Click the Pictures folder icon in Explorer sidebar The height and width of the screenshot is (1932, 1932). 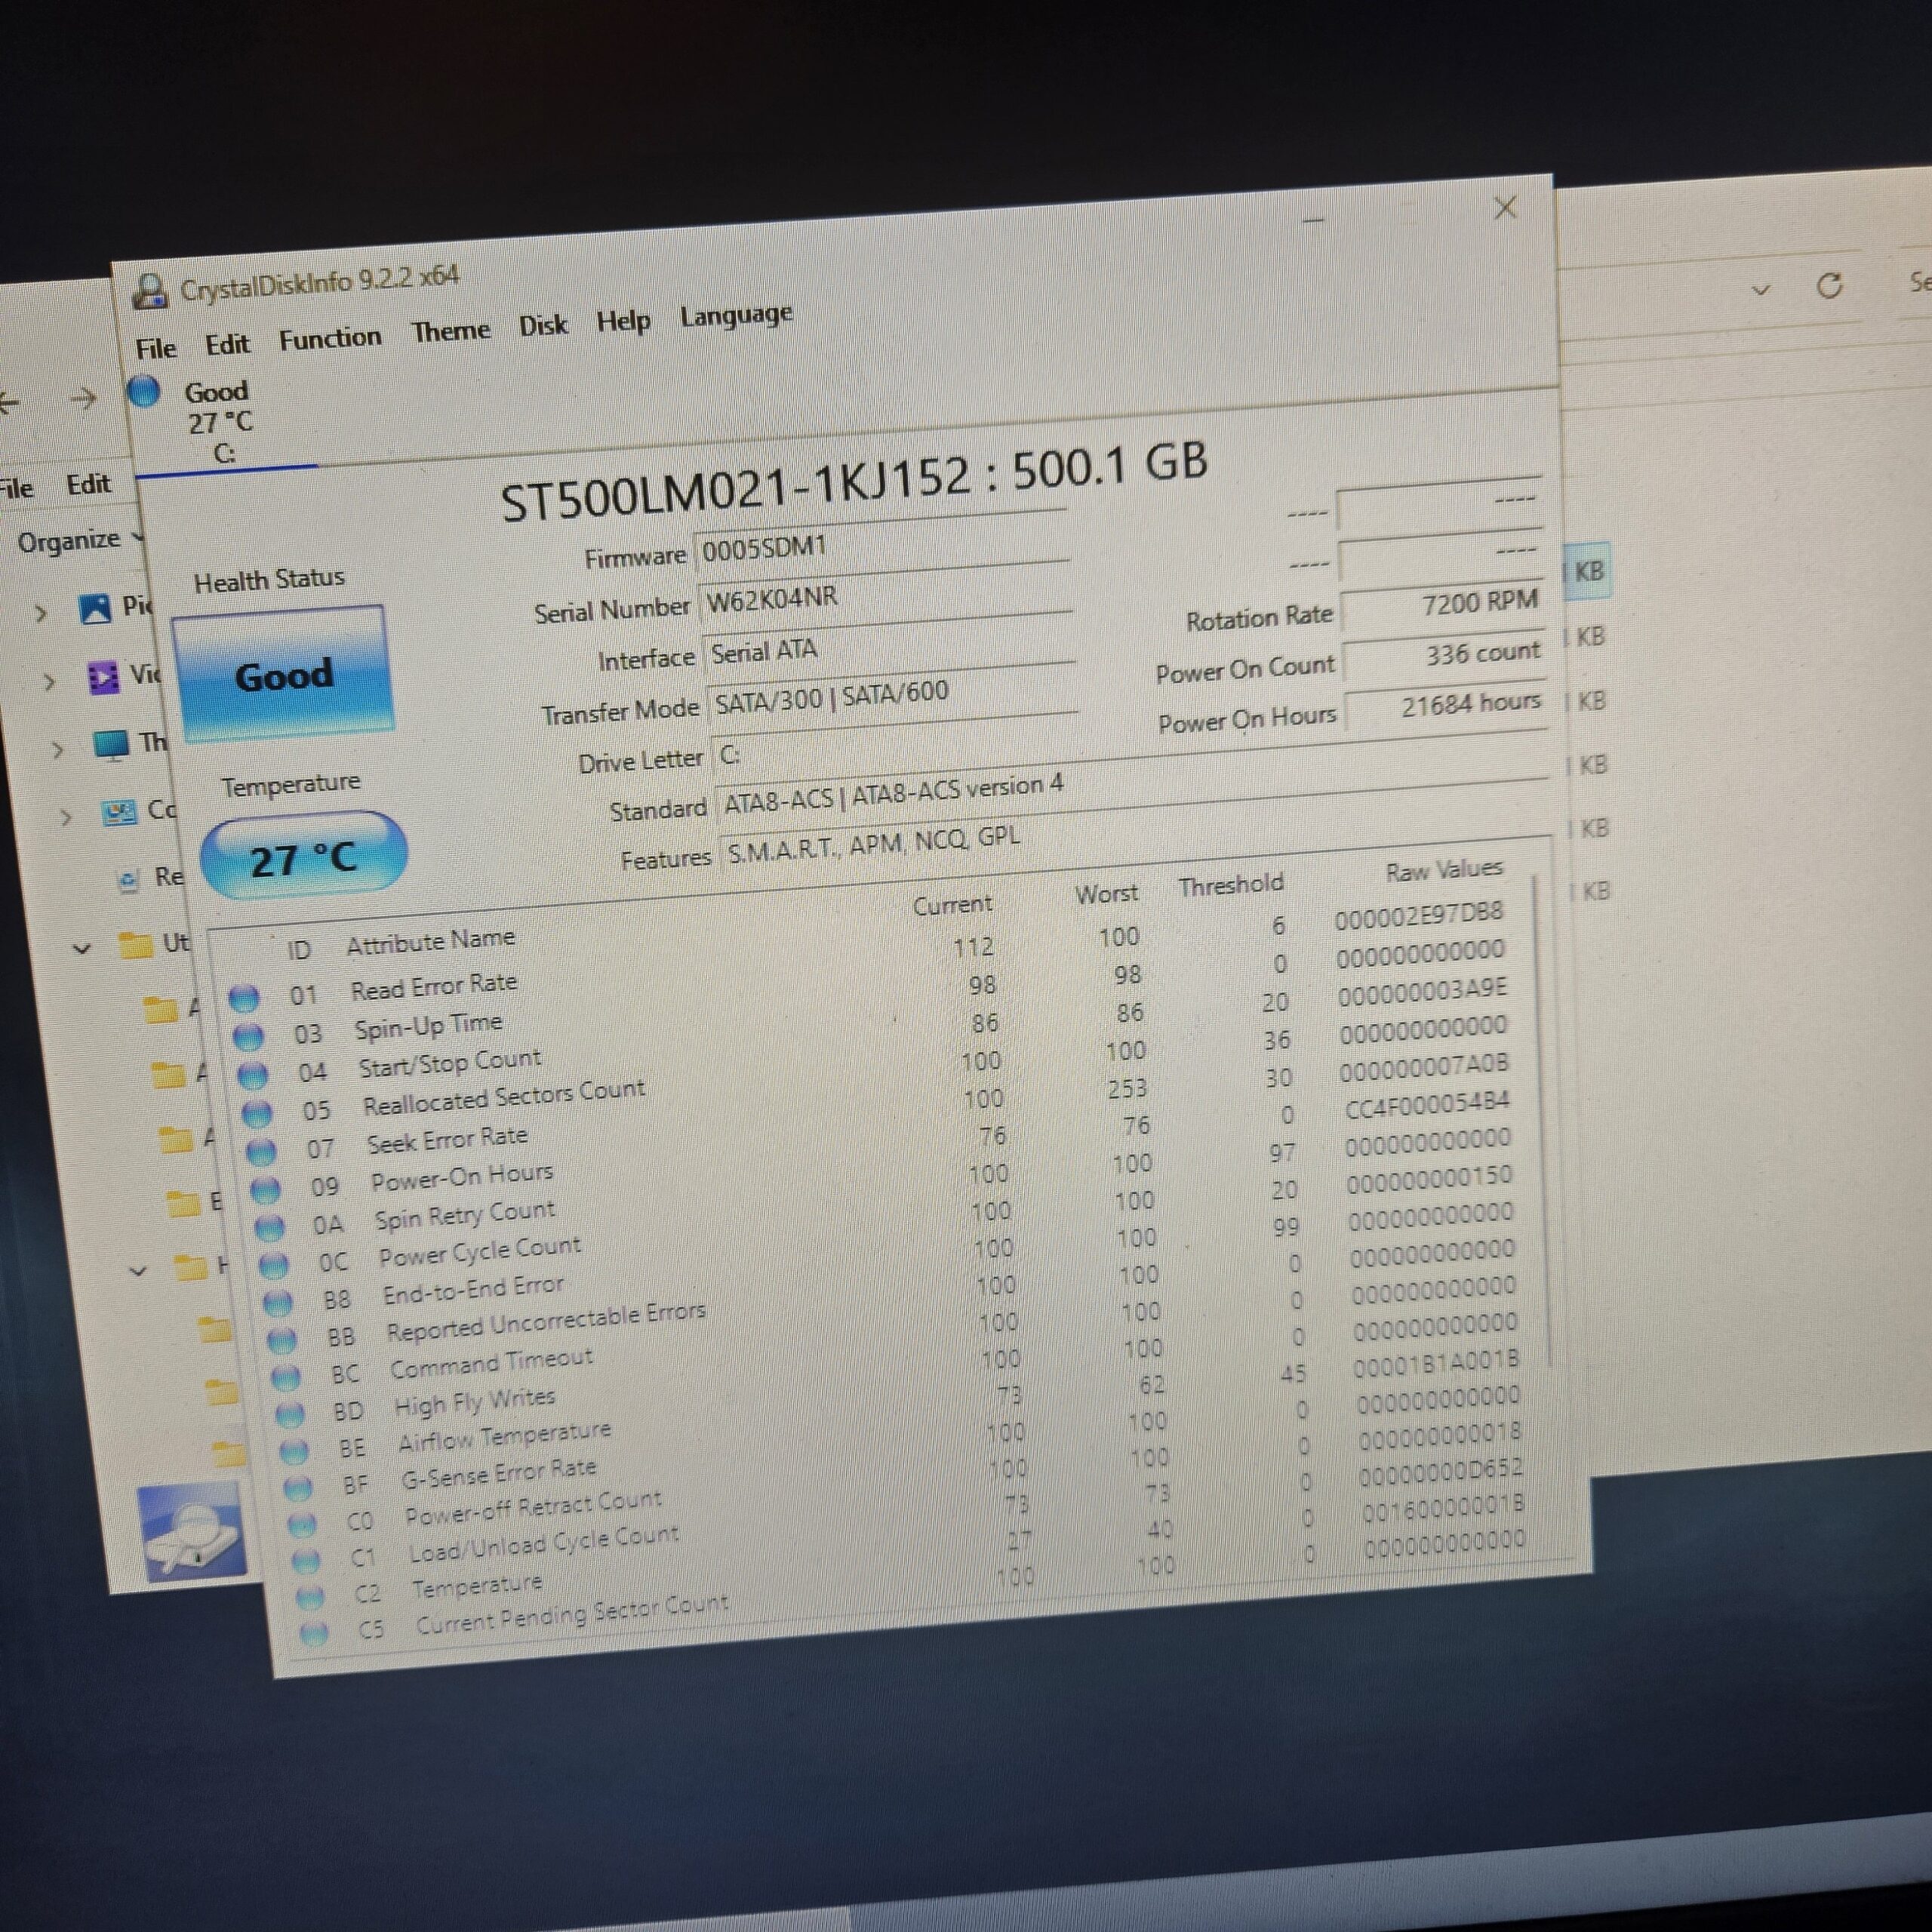point(95,608)
